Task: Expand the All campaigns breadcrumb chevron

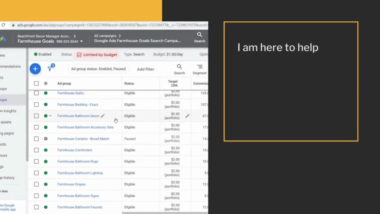Action: click(120, 36)
